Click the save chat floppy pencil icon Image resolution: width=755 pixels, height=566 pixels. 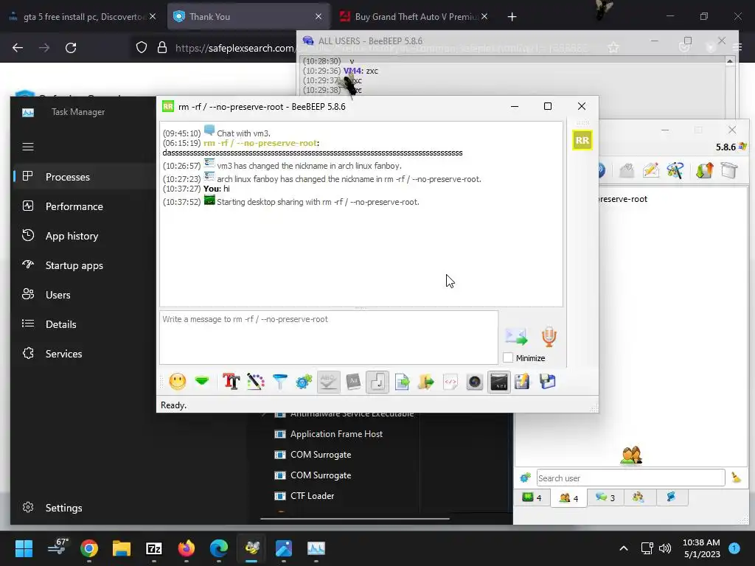523,382
